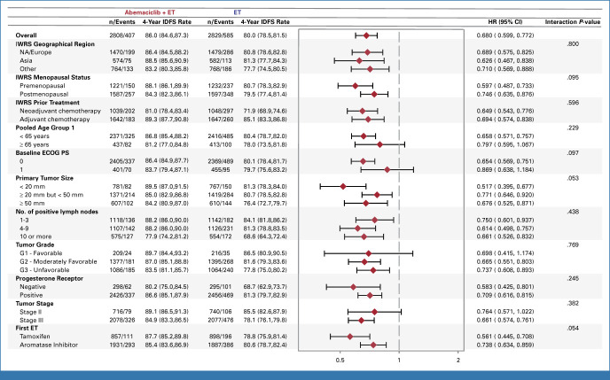Click the hazard ratio value in the Premenopausal row
Screen dimensions: 610x380
tap(505, 86)
